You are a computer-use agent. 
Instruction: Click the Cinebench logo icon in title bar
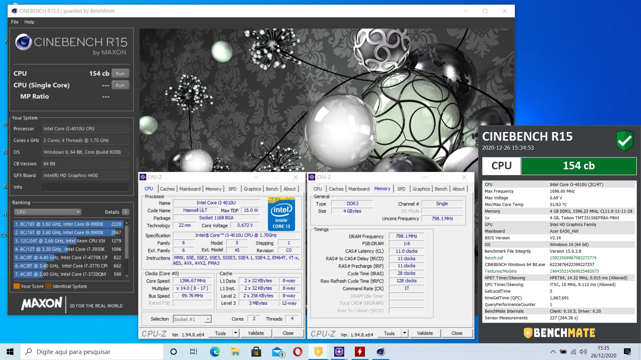(x=14, y=11)
